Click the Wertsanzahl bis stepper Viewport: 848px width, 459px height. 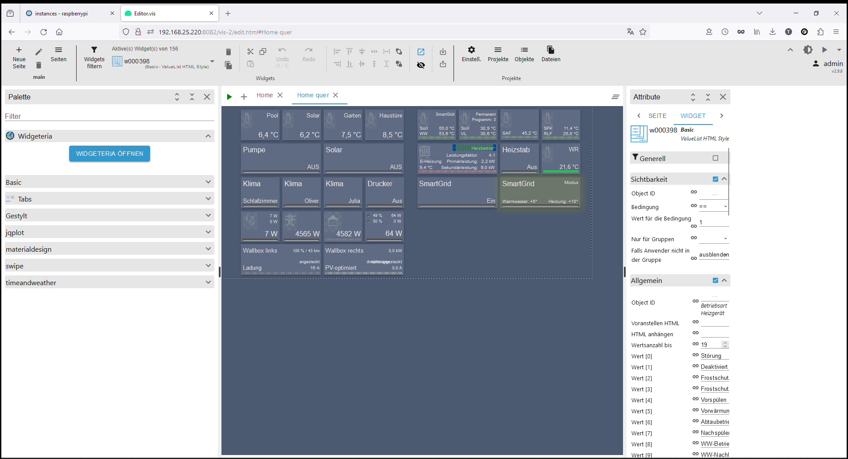pyautogui.click(x=725, y=345)
